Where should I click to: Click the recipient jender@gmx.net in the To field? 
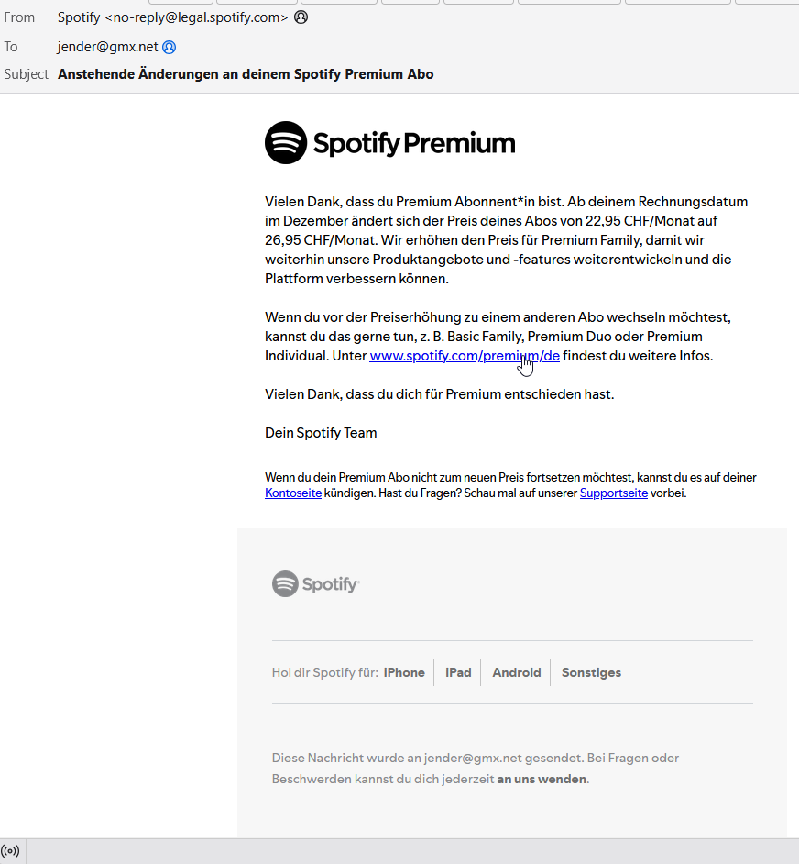click(107, 47)
